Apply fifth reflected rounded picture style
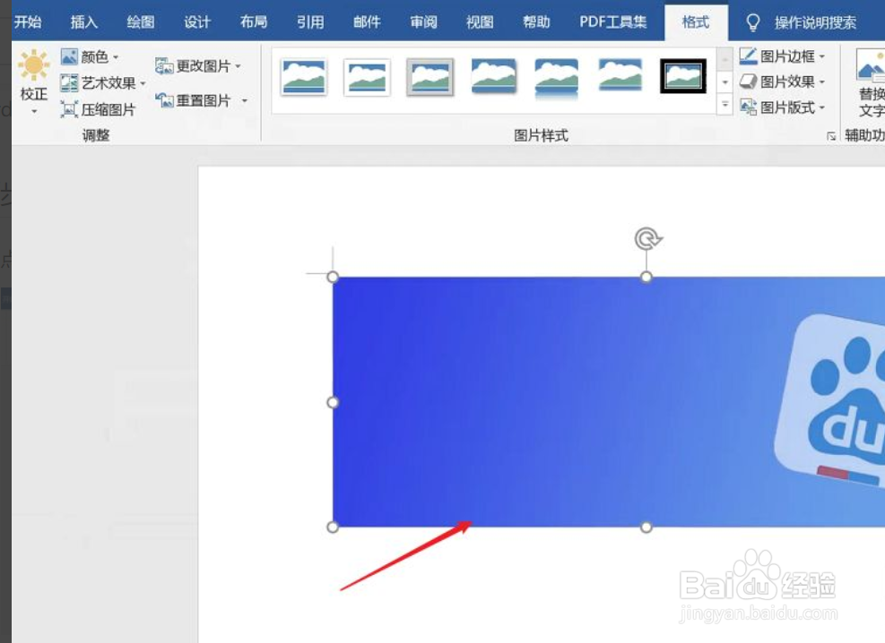 pyautogui.click(x=557, y=78)
